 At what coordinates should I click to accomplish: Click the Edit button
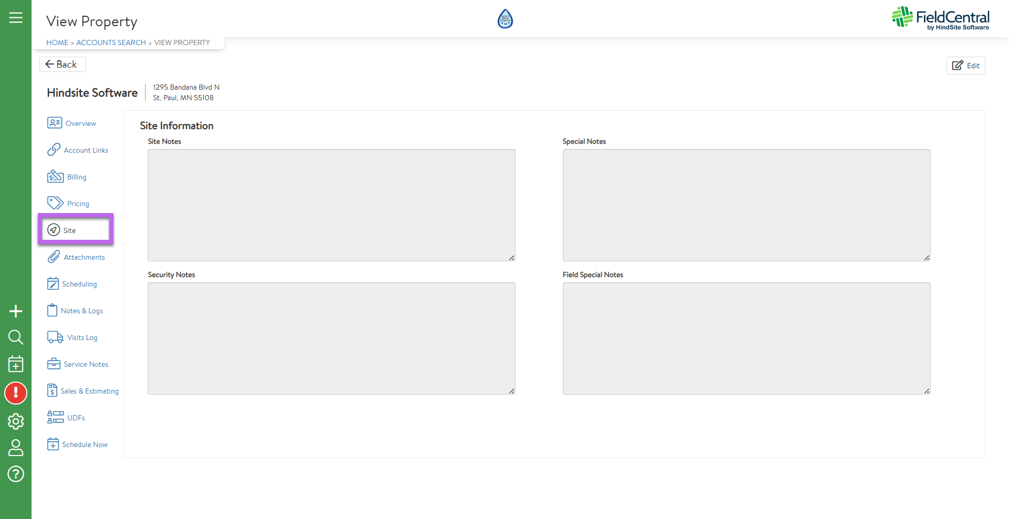click(x=965, y=66)
